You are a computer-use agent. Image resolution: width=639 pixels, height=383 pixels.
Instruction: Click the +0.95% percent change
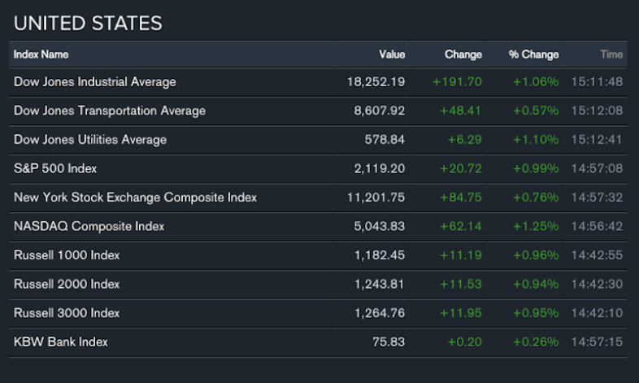coord(536,313)
